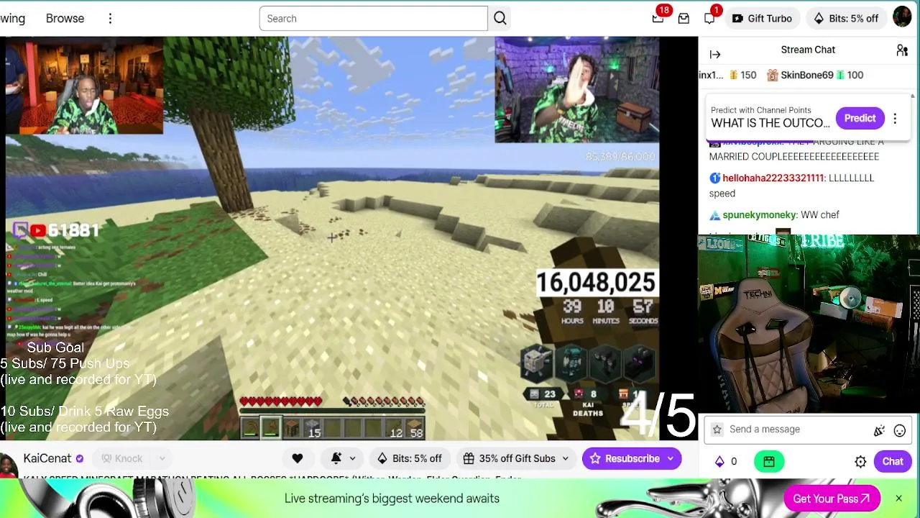Click username hellohaha22233321111 in chat

773,178
